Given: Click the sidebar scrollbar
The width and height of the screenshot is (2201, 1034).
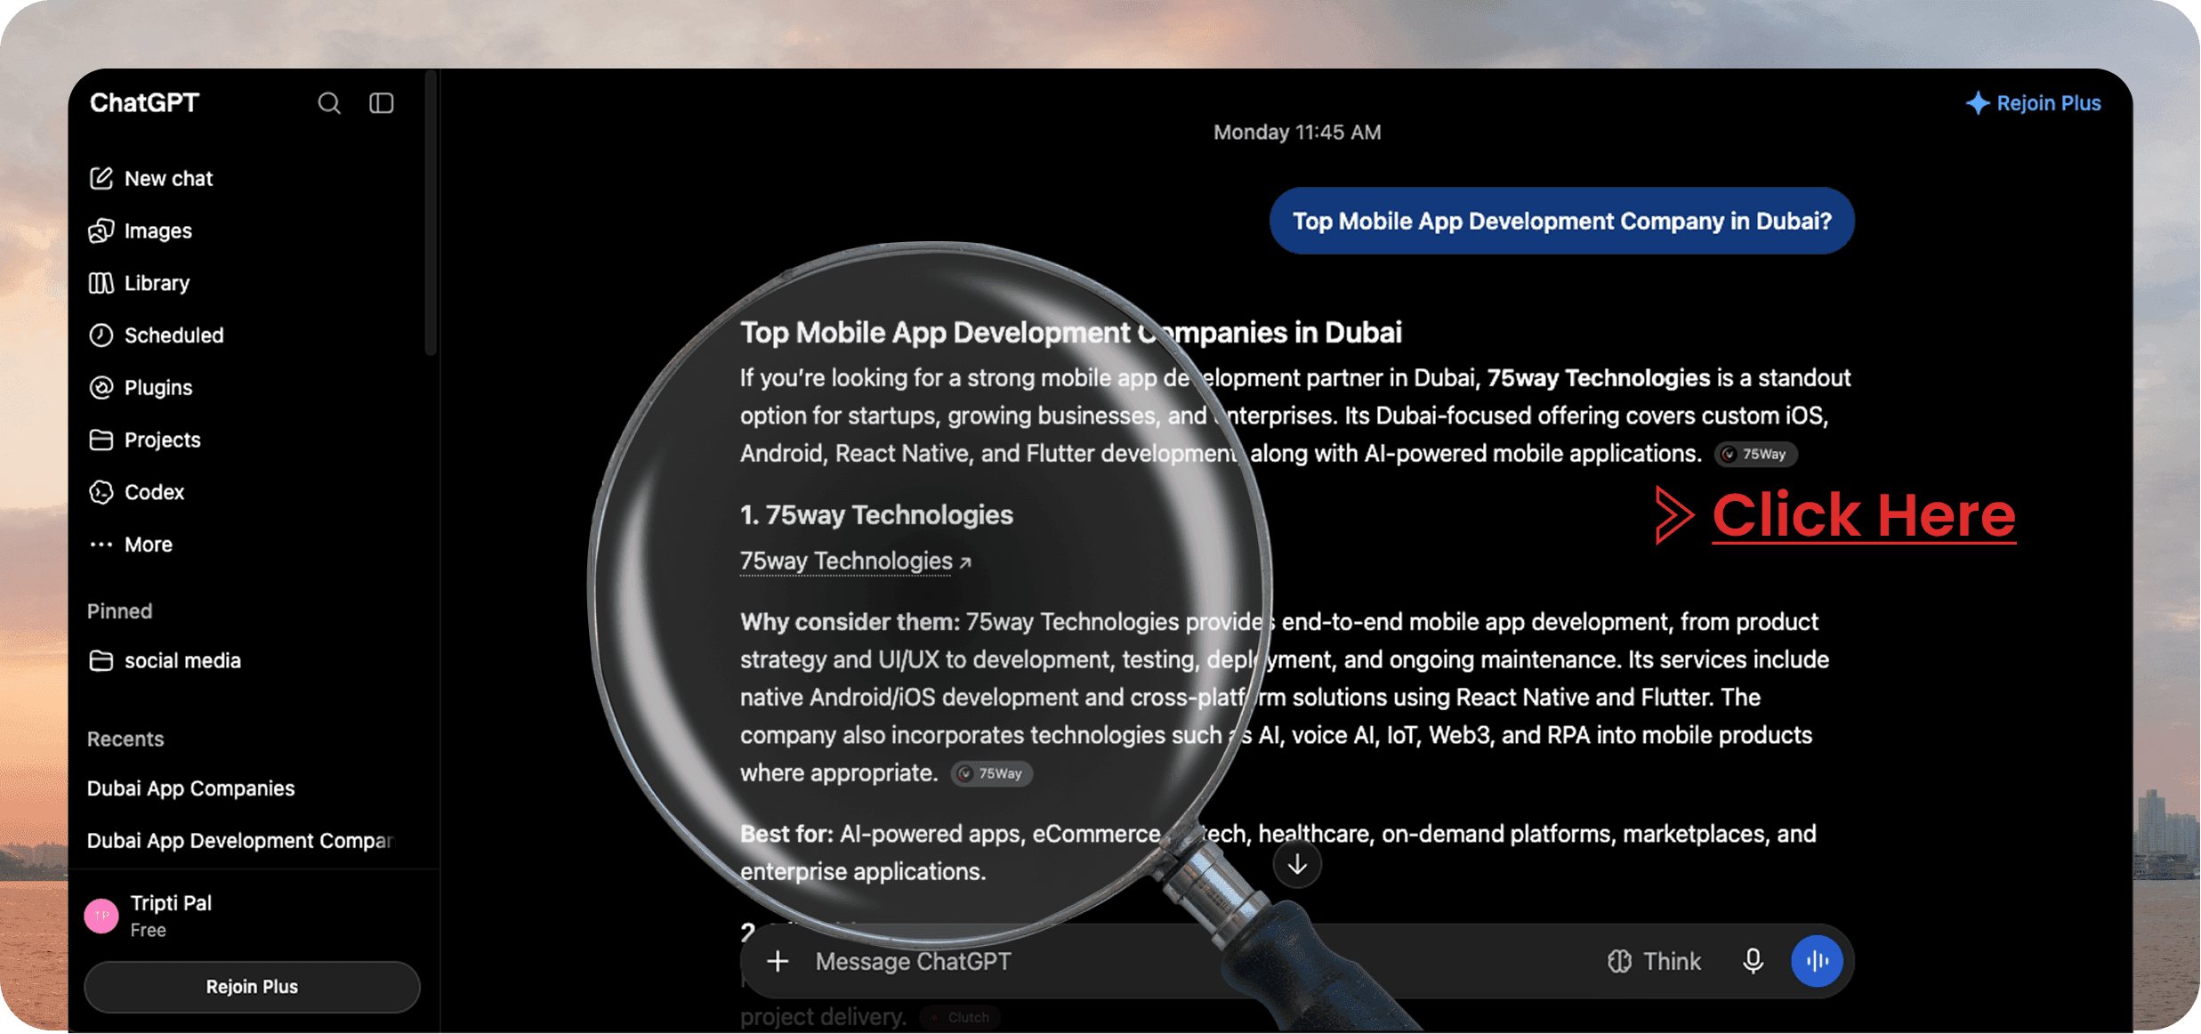Looking at the screenshot, I should [x=431, y=214].
